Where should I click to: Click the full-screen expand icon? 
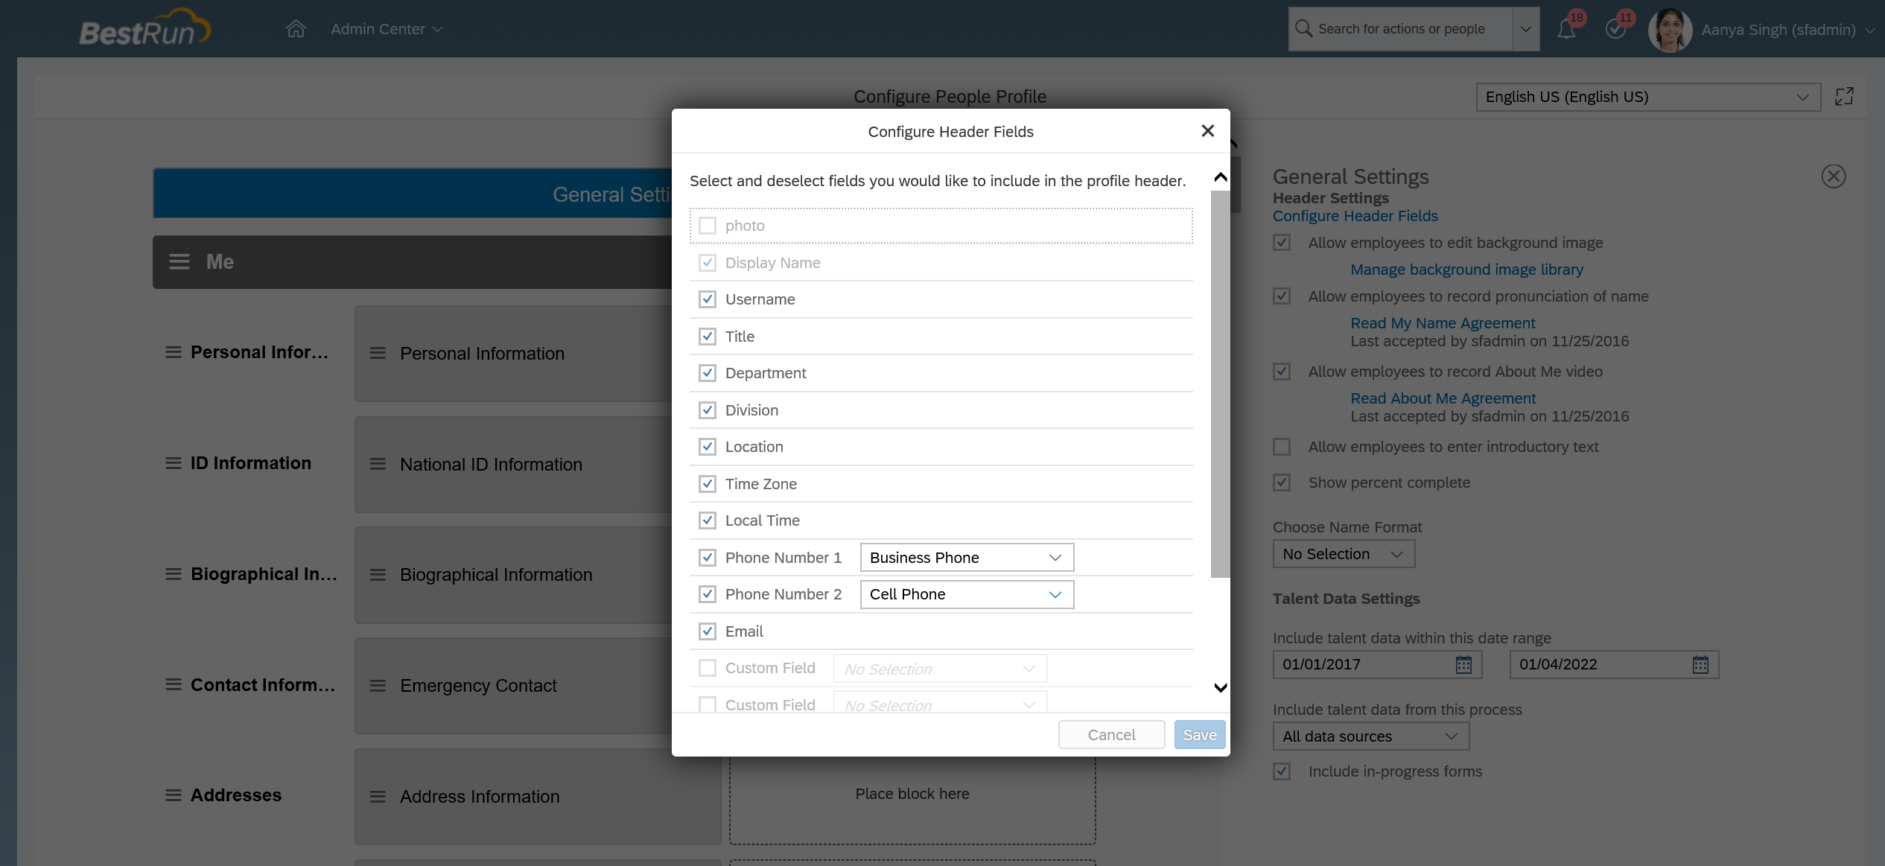[1844, 96]
